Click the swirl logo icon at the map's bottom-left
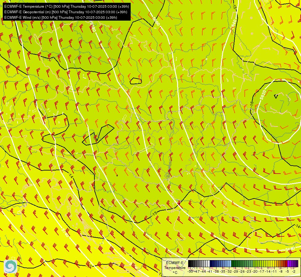 point(10,267)
